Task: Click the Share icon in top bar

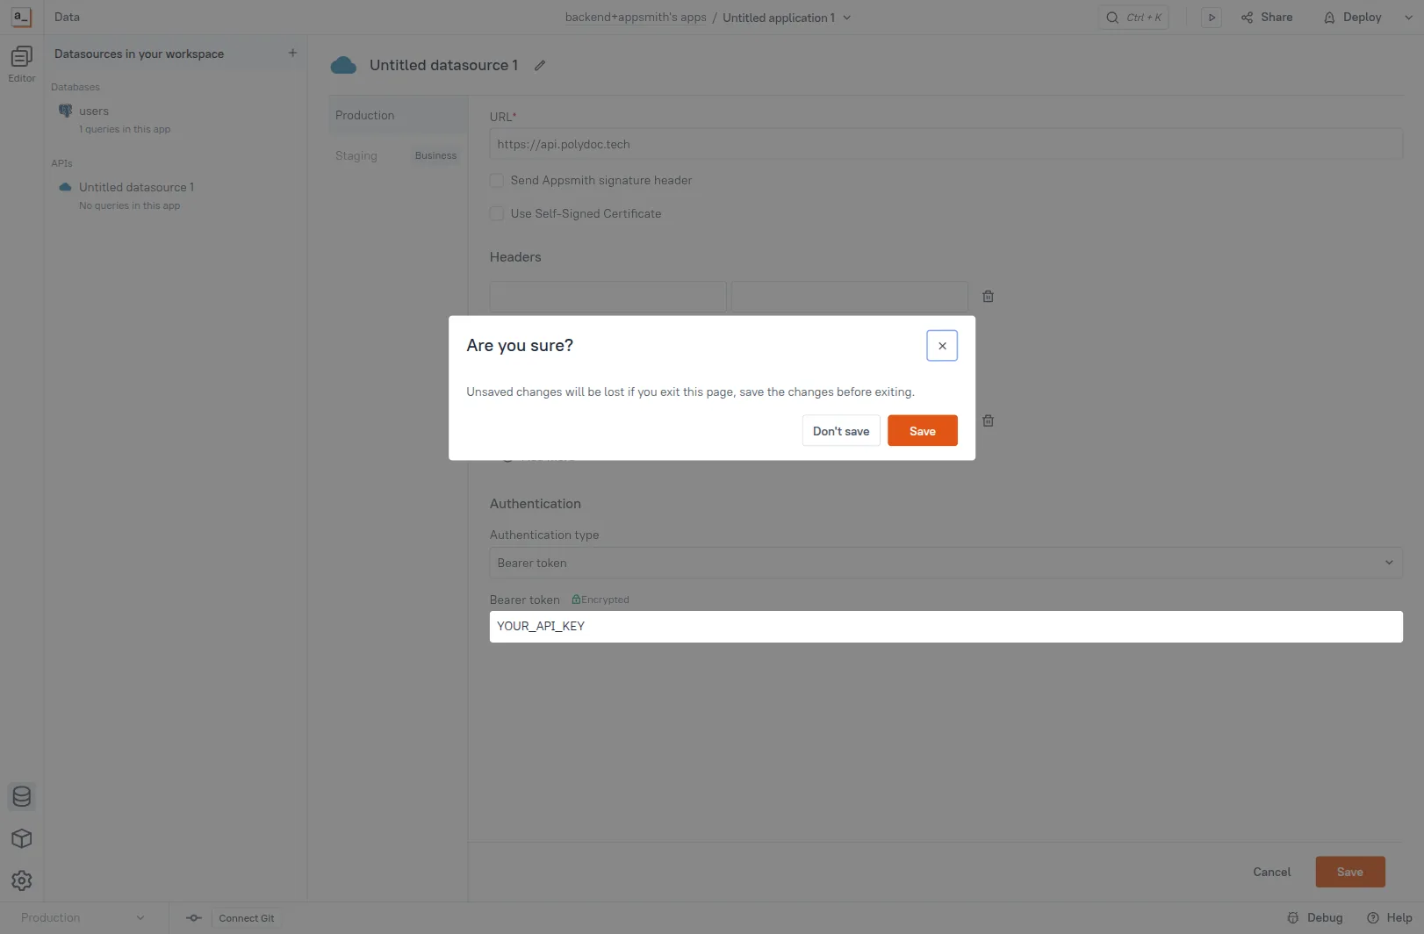Action: coord(1247,18)
